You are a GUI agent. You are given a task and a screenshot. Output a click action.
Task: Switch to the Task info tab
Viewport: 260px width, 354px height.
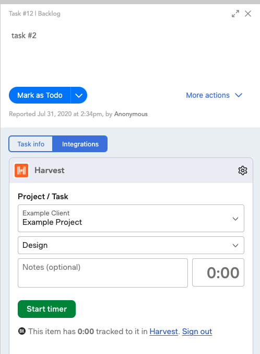pyautogui.click(x=31, y=144)
